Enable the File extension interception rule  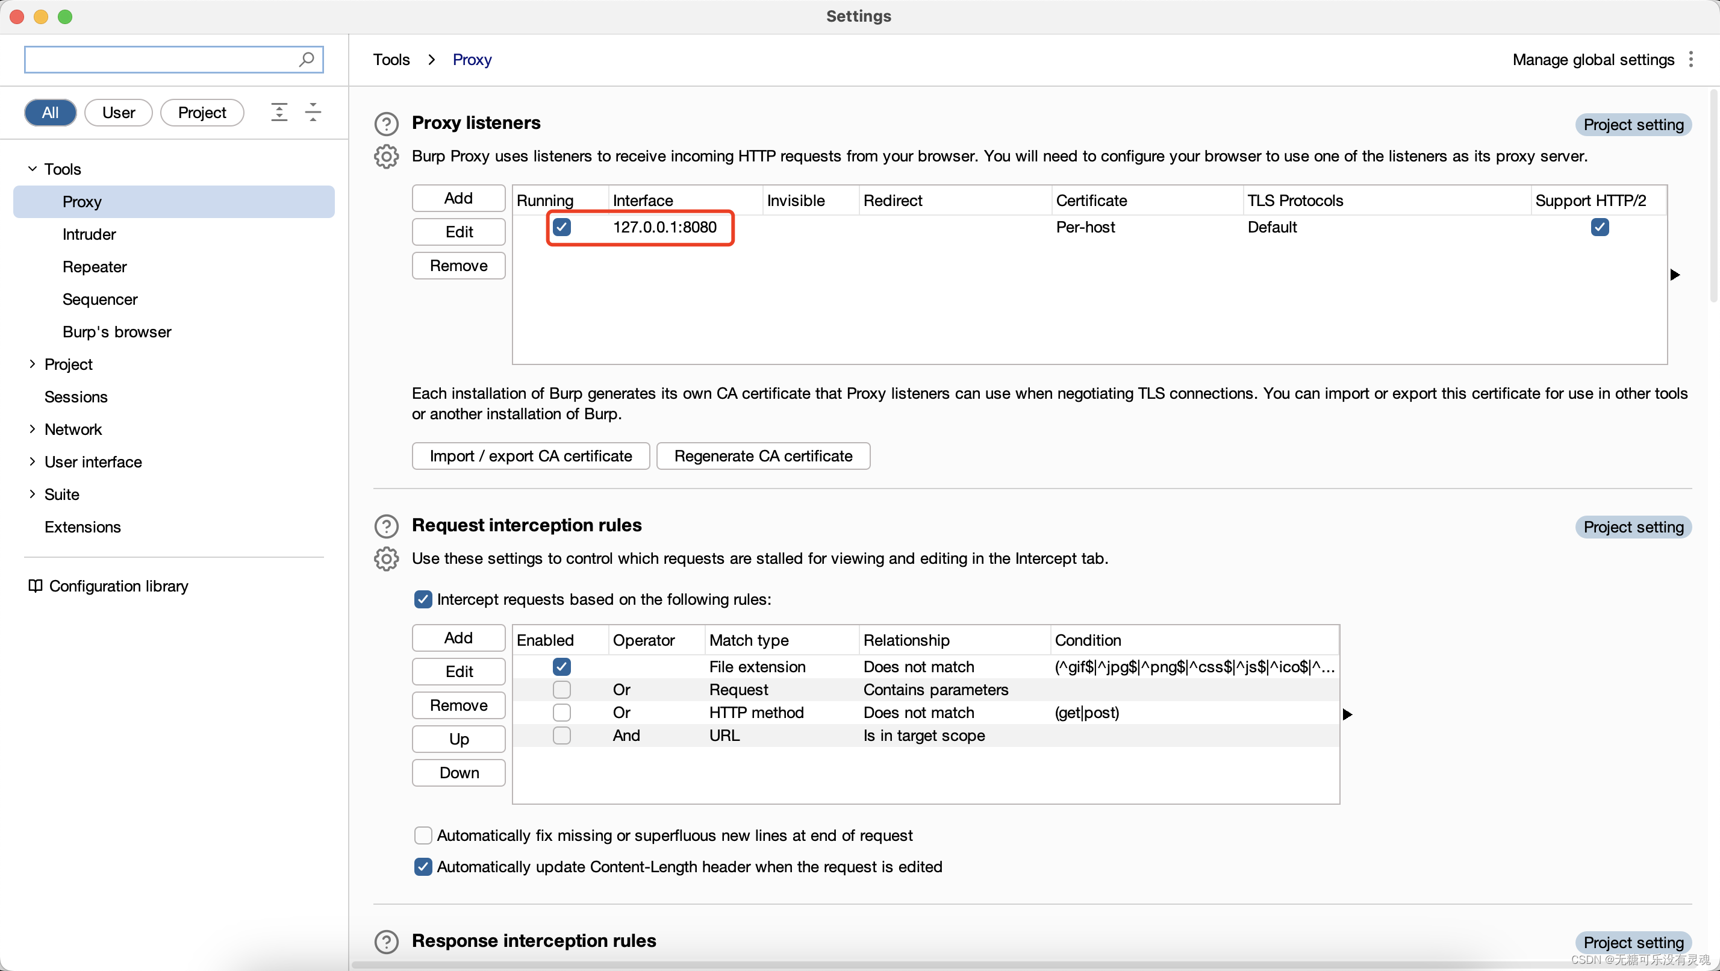pyautogui.click(x=561, y=665)
